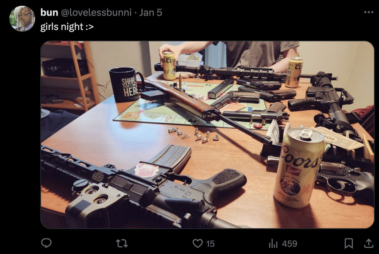Click the Monopoly money in the photo

[x=337, y=138]
